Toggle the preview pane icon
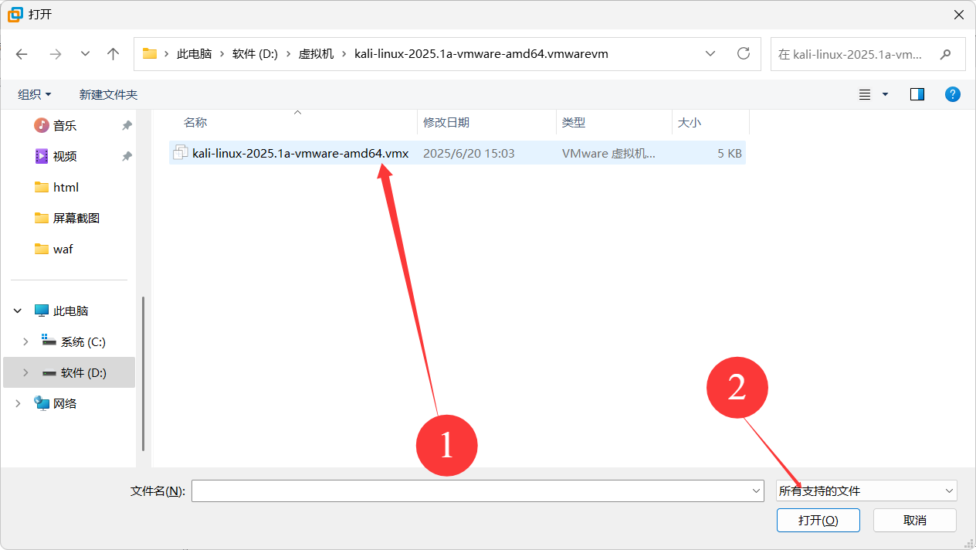976x550 pixels. pyautogui.click(x=917, y=94)
